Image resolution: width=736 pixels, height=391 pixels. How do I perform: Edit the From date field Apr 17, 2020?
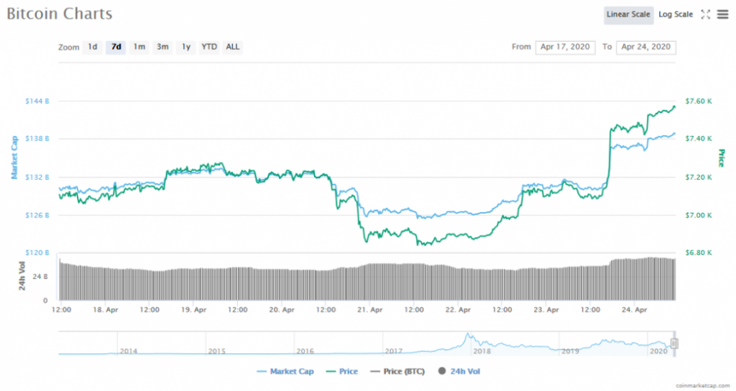565,47
